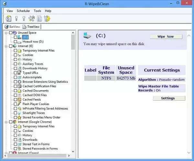Click the yellow gear wrench toolbar icon

tap(47, 19)
